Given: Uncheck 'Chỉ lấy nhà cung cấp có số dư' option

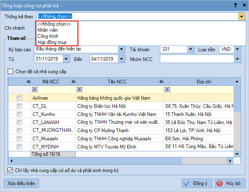Looking at the screenshot, I should (11, 170).
